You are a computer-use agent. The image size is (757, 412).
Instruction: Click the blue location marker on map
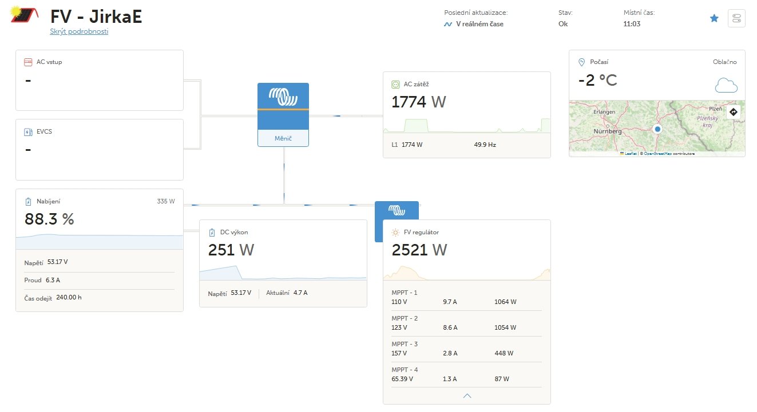657,130
